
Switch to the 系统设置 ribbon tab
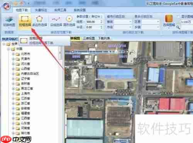(x=80, y=10)
